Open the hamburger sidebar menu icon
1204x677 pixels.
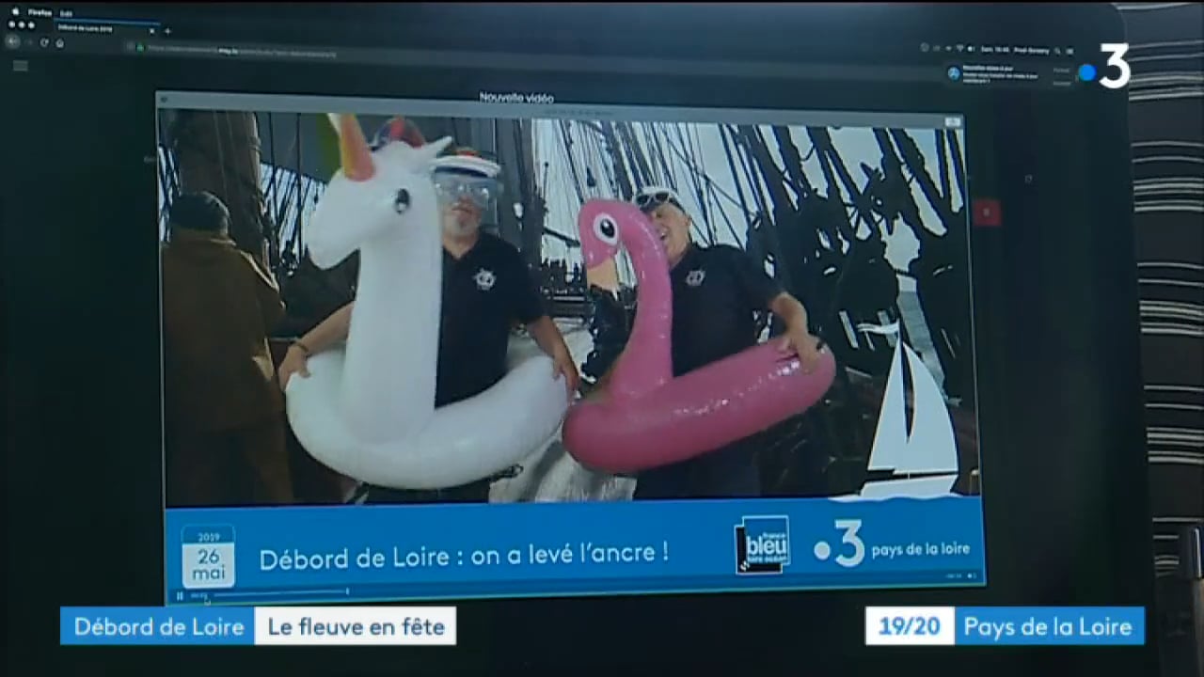tap(20, 66)
